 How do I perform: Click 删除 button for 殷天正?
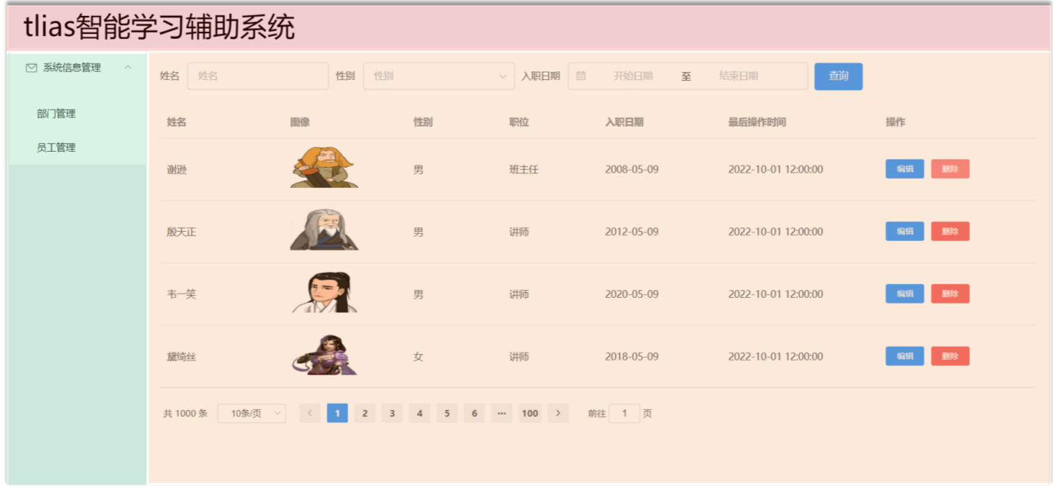pyautogui.click(x=949, y=232)
